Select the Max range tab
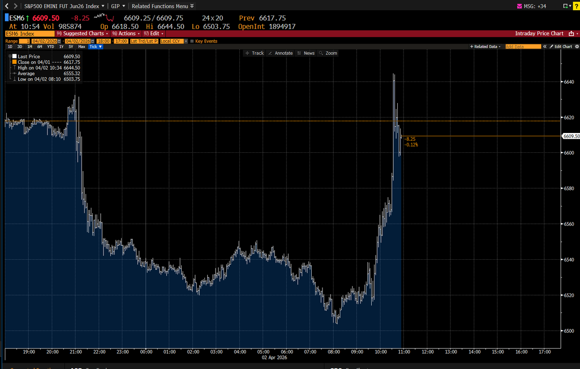 tap(82, 46)
